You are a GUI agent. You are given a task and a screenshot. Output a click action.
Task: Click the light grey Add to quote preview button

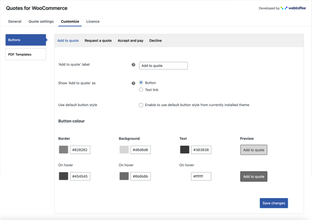coord(254,150)
